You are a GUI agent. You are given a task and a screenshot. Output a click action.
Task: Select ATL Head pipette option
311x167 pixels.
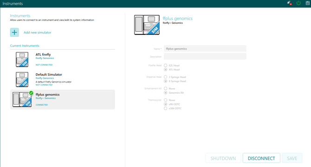[165, 70]
